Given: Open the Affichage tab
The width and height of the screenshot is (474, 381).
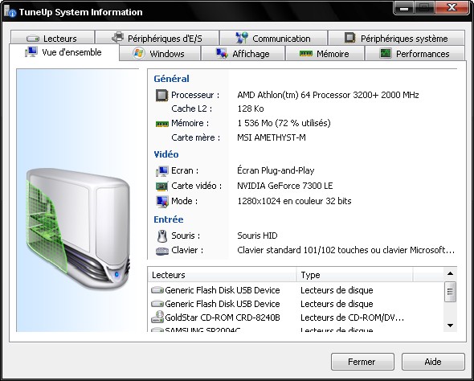Looking at the screenshot, I should coord(243,54).
